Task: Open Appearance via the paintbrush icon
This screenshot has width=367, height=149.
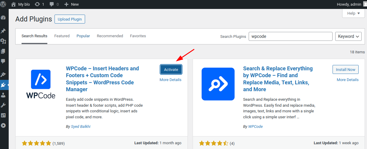Action: pos(3,74)
